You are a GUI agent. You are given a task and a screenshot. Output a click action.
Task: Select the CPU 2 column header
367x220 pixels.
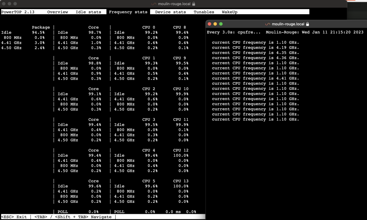[149, 89]
